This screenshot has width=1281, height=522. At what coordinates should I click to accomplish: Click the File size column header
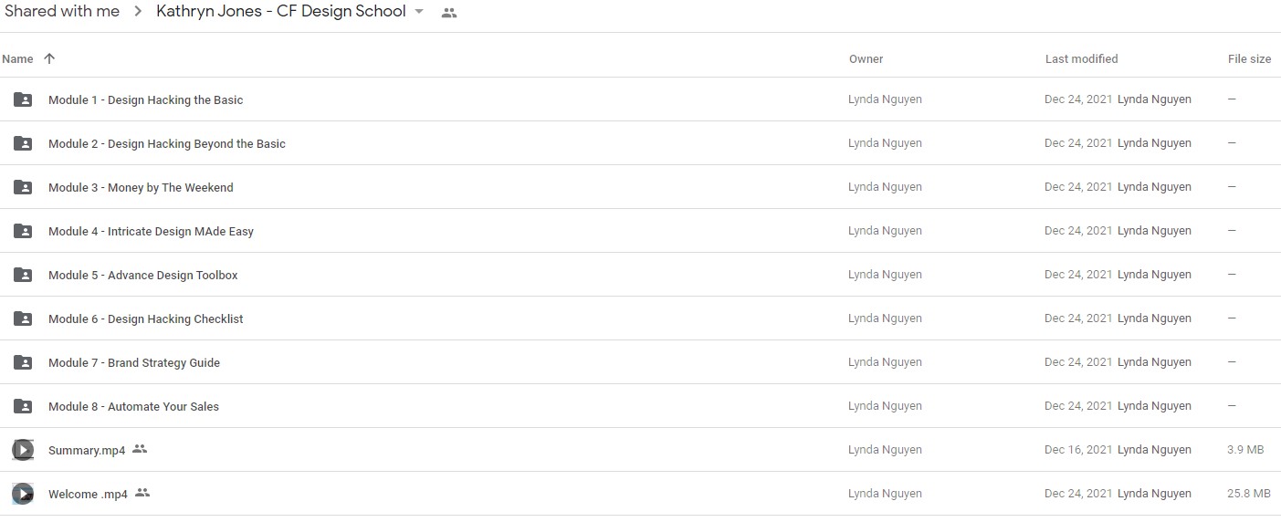pos(1249,58)
